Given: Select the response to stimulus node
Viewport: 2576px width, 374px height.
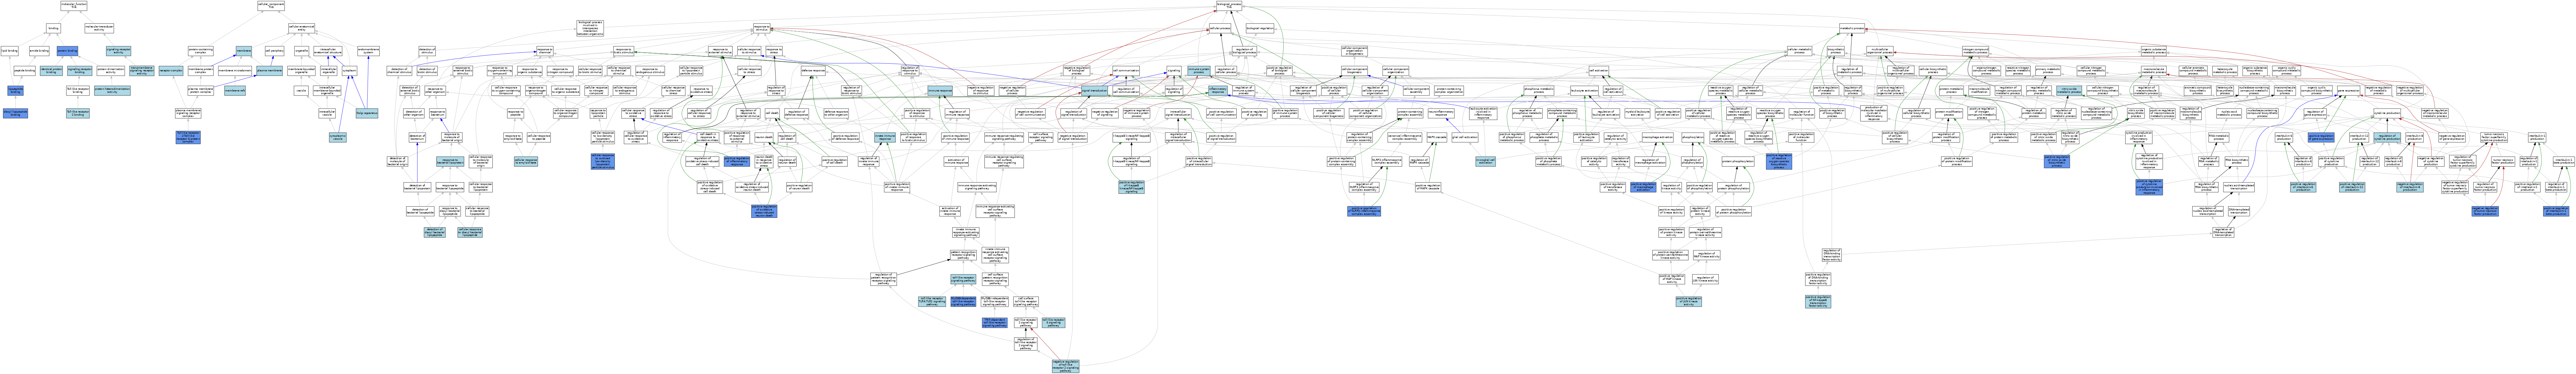Looking at the screenshot, I should 762,28.
